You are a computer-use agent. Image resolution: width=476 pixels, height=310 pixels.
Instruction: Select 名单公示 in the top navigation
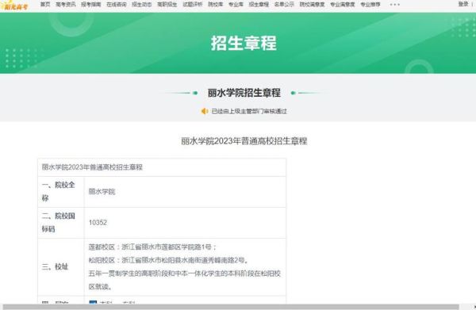(x=284, y=4)
